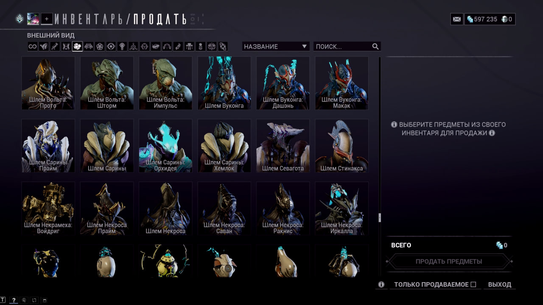Click the dropdown arrow in the sort box
The image size is (543, 305).
click(304, 47)
